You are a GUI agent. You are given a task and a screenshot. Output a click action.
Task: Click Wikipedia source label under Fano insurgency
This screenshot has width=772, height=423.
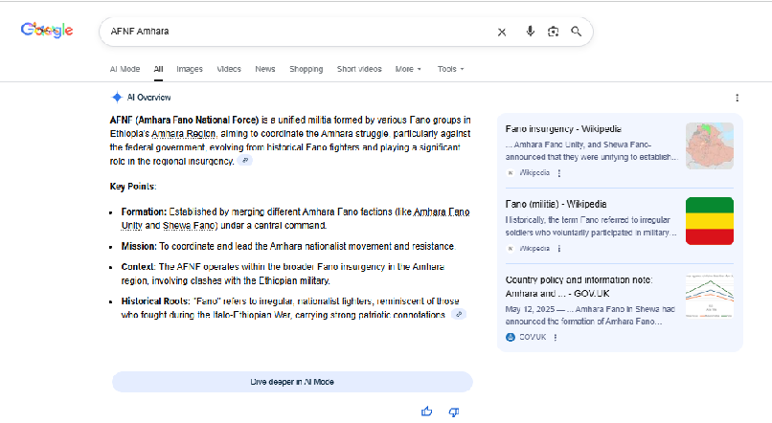[534, 173]
